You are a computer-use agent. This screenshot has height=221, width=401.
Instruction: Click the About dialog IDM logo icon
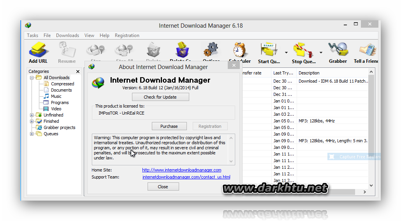point(98,83)
